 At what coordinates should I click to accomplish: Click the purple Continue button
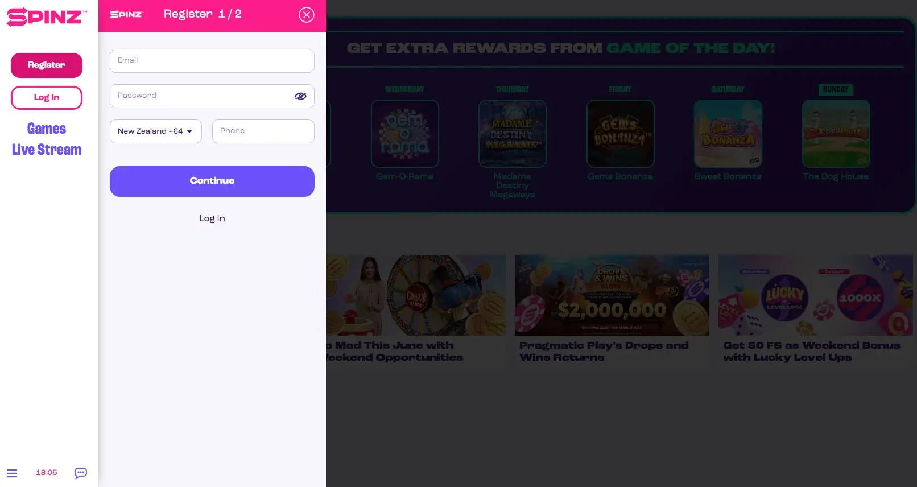tap(212, 181)
